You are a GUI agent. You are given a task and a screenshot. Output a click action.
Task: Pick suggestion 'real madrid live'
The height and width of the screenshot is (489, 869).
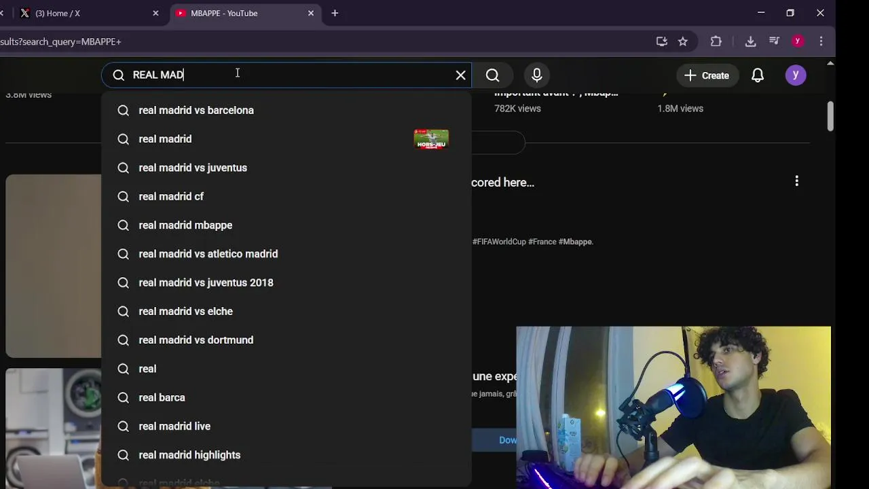pos(286,427)
